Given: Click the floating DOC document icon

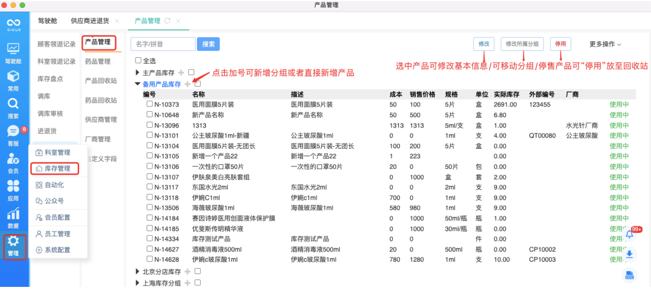Looking at the screenshot, I should [630, 275].
